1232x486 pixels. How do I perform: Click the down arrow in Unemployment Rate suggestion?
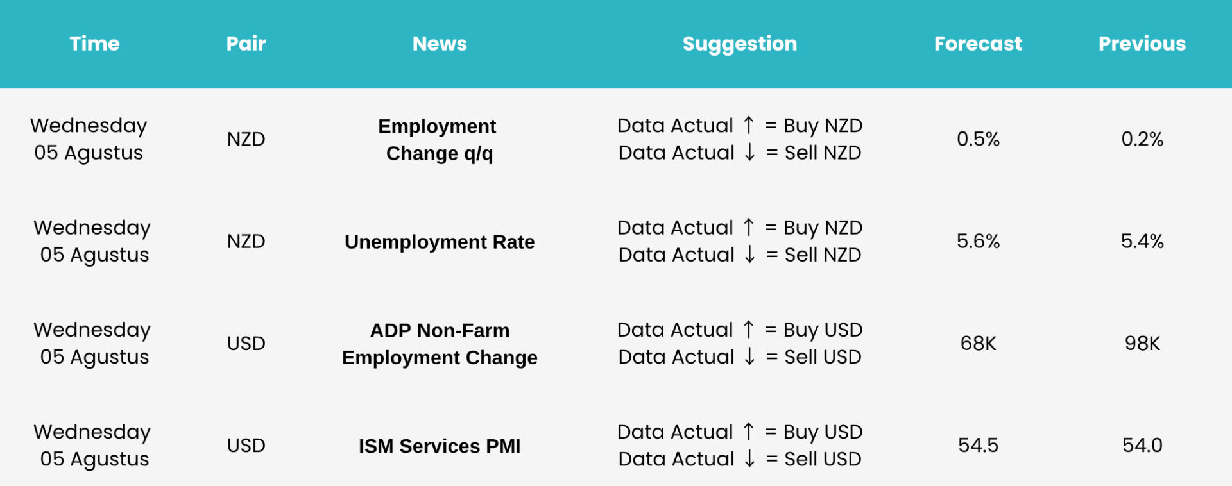point(749,255)
